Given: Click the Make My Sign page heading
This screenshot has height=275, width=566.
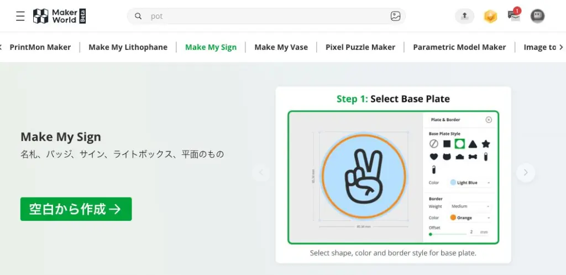Looking at the screenshot, I should (x=61, y=137).
